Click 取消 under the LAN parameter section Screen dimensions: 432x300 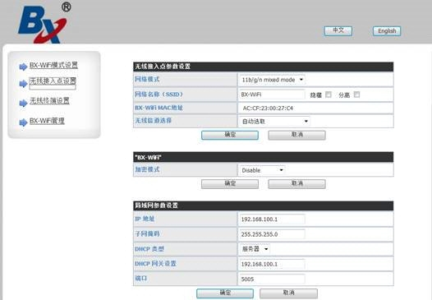288,293
